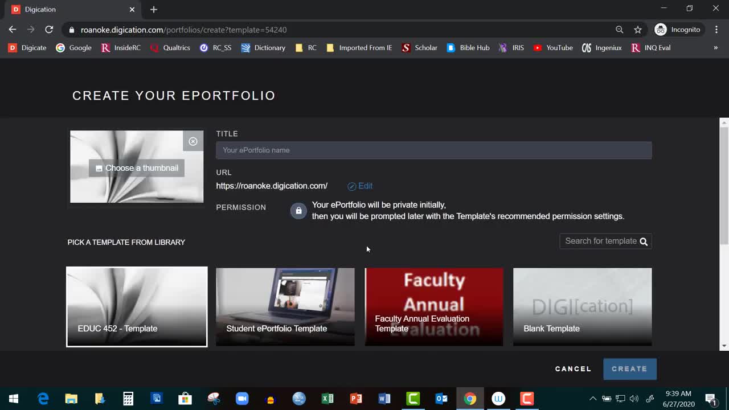
Task: Open the Ingeniux bookmark
Action: 602,48
